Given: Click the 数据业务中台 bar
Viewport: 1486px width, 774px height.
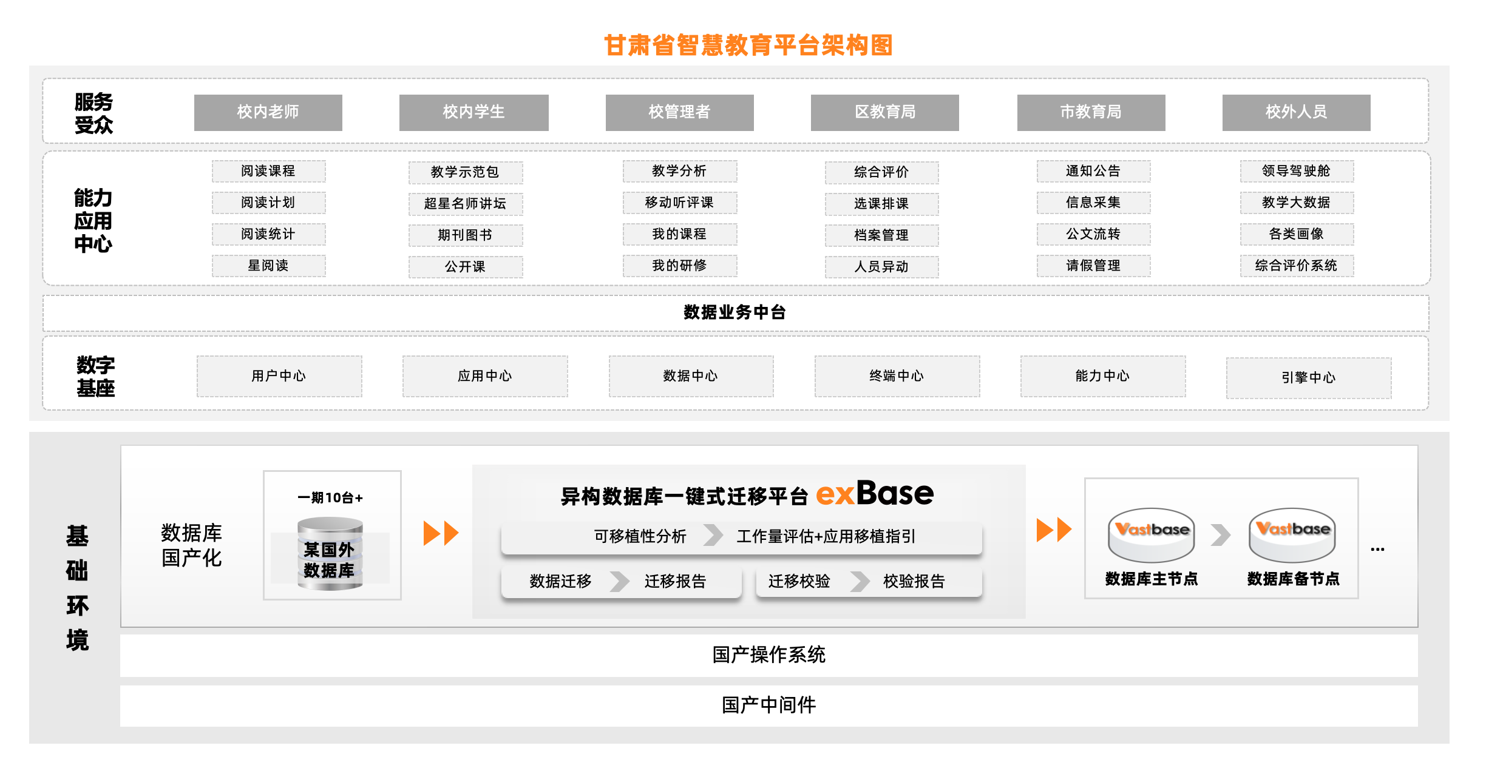Looking at the screenshot, I should coord(736,313).
